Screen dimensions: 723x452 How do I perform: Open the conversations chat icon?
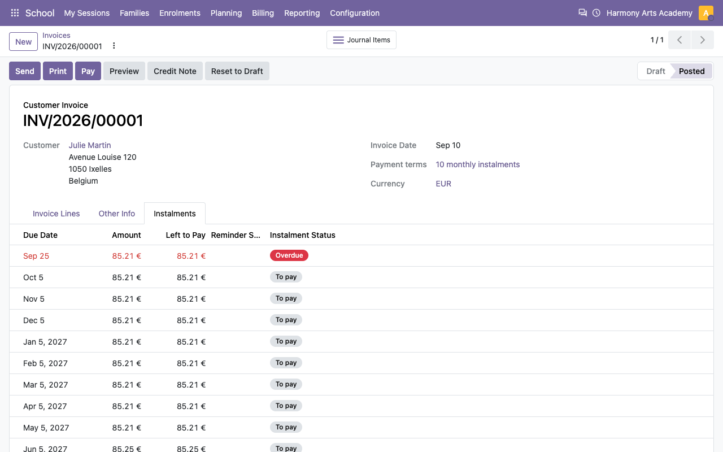click(x=583, y=13)
